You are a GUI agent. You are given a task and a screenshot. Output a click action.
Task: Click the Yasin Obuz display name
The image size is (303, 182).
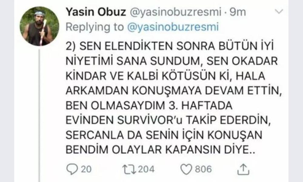click(96, 12)
